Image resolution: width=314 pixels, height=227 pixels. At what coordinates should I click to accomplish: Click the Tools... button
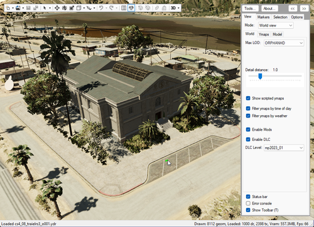[250, 8]
